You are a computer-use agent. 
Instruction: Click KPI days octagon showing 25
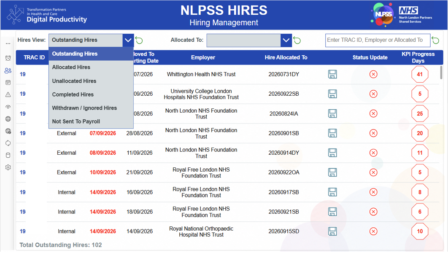point(420,114)
